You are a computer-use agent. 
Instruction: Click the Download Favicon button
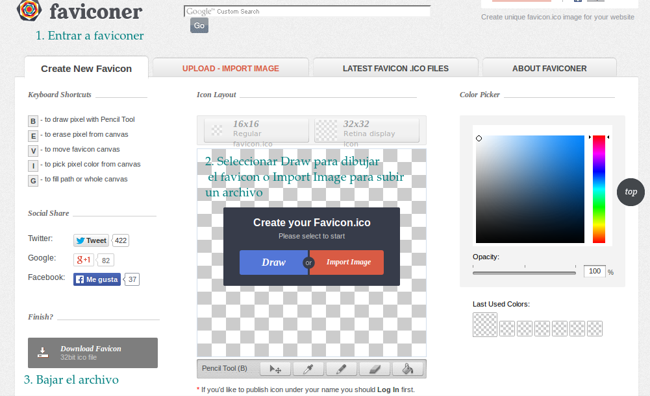pos(93,353)
